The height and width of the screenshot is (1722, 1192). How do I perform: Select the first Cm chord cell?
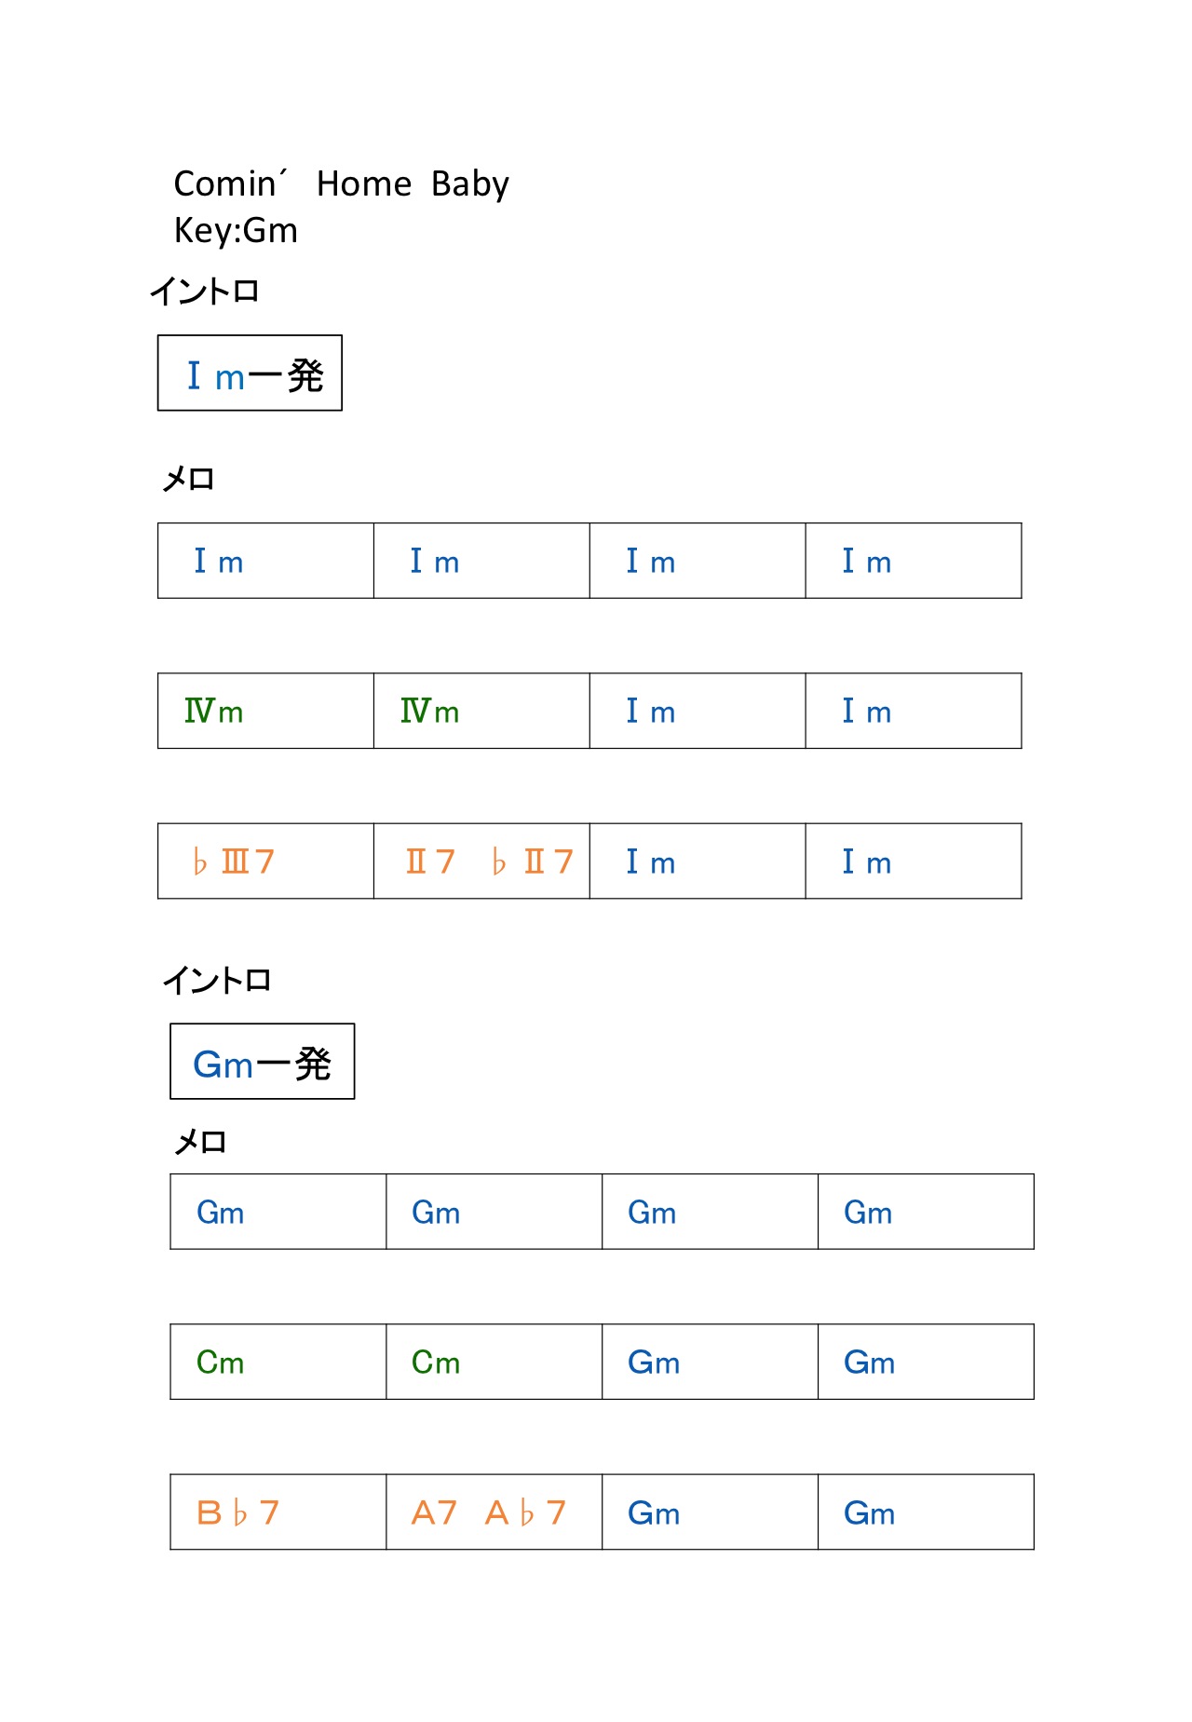pos(278,1362)
